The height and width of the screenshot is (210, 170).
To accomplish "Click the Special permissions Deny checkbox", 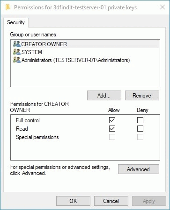I will 140,137.
